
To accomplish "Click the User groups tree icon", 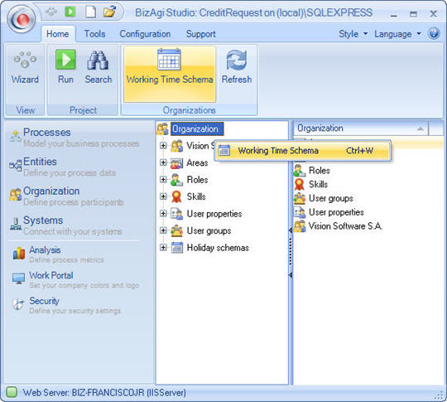I will pos(177,230).
